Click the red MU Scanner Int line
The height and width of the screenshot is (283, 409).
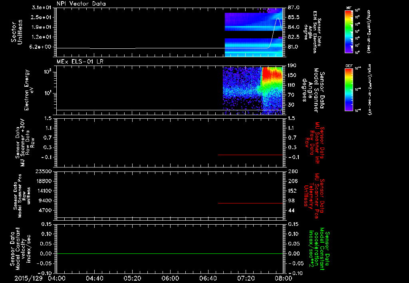250,155
